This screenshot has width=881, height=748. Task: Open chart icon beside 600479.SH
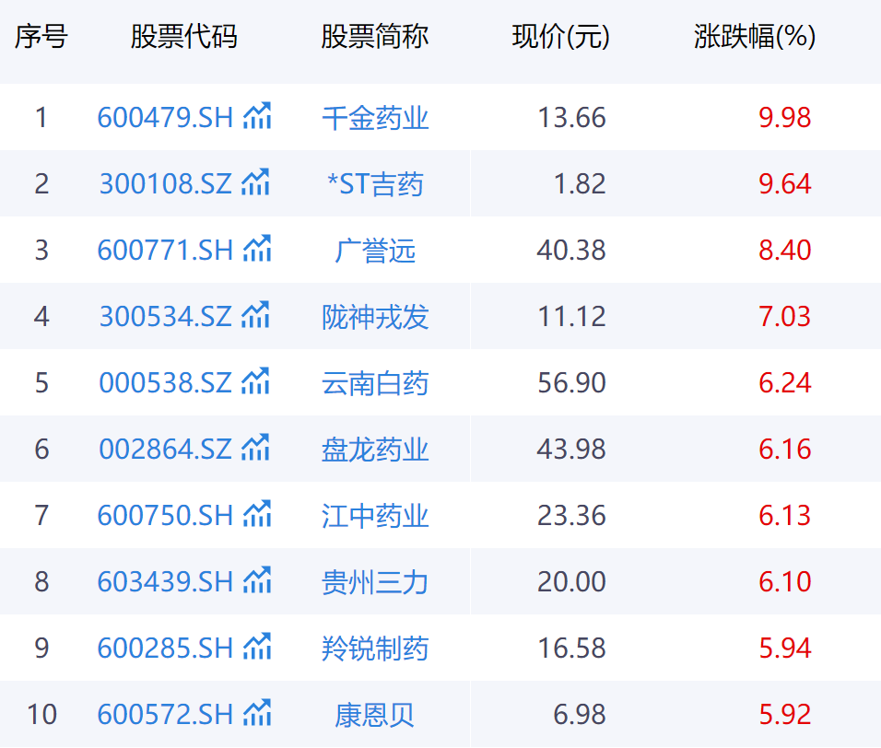(x=257, y=116)
